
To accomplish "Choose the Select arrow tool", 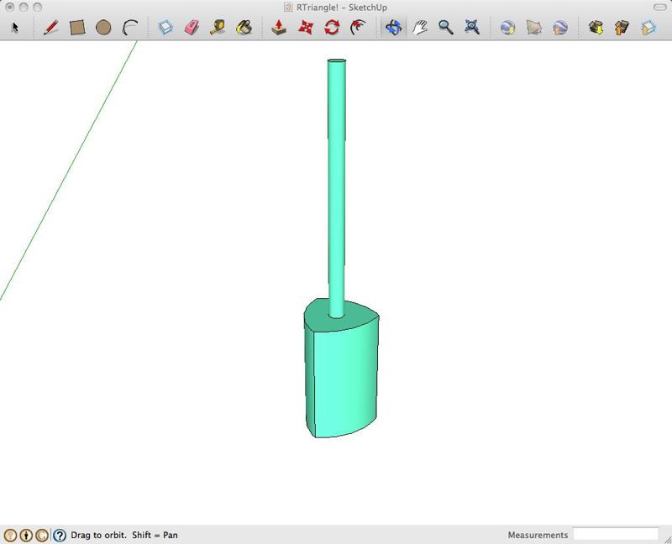I will click(x=15, y=28).
